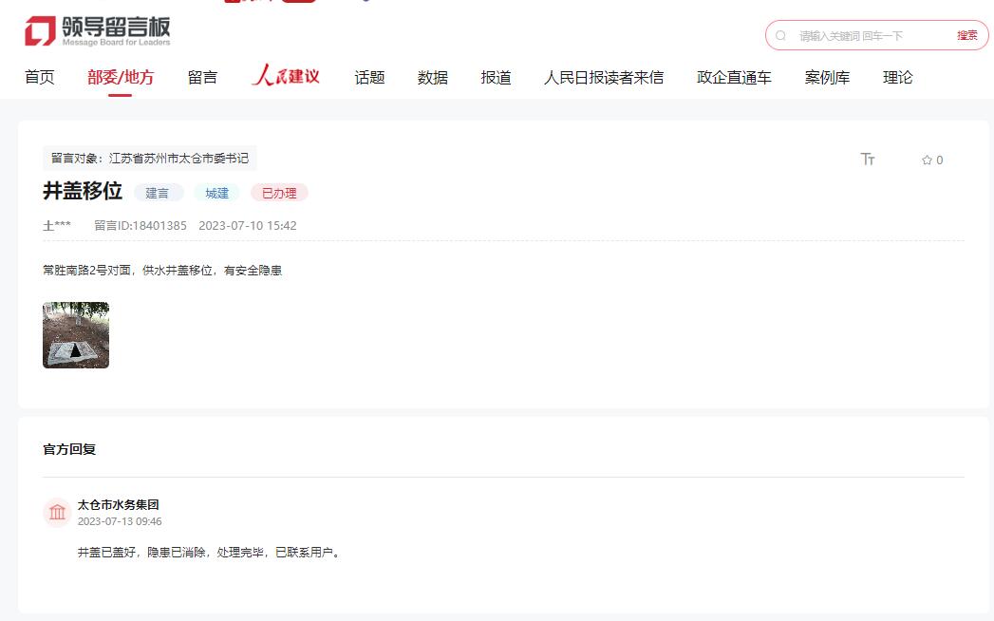Open 人民日报读者来信 page
Screen dimensions: 994x621
click(x=603, y=78)
